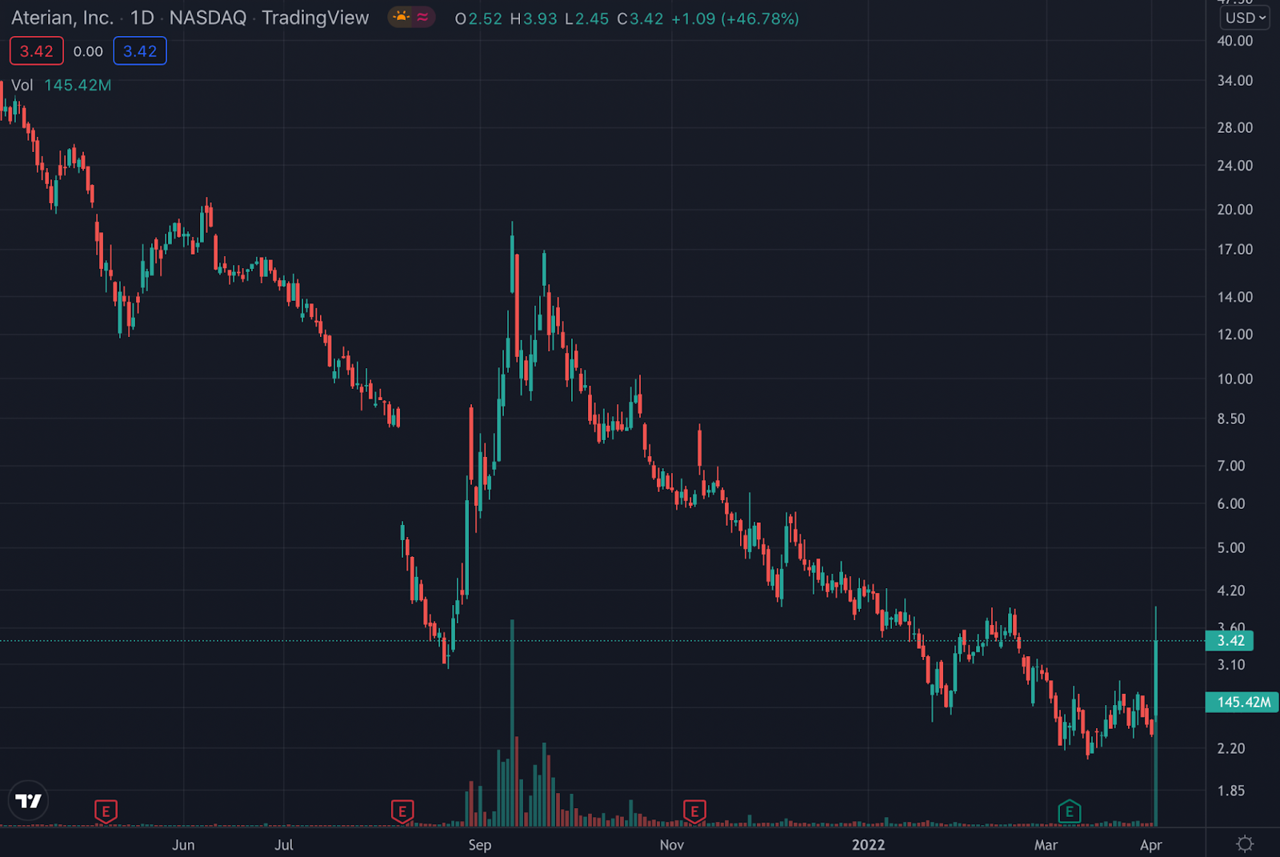Screen dimensions: 1280x857
Task: Click the Nov label on time axis
Action: click(x=672, y=845)
